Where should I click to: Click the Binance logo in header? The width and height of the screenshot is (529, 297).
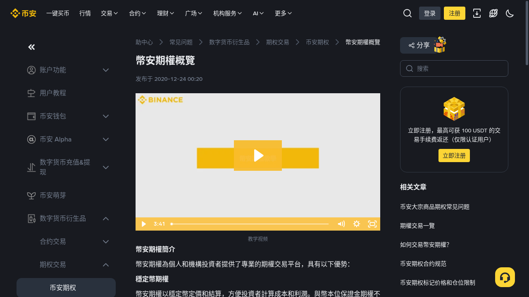(x=23, y=13)
